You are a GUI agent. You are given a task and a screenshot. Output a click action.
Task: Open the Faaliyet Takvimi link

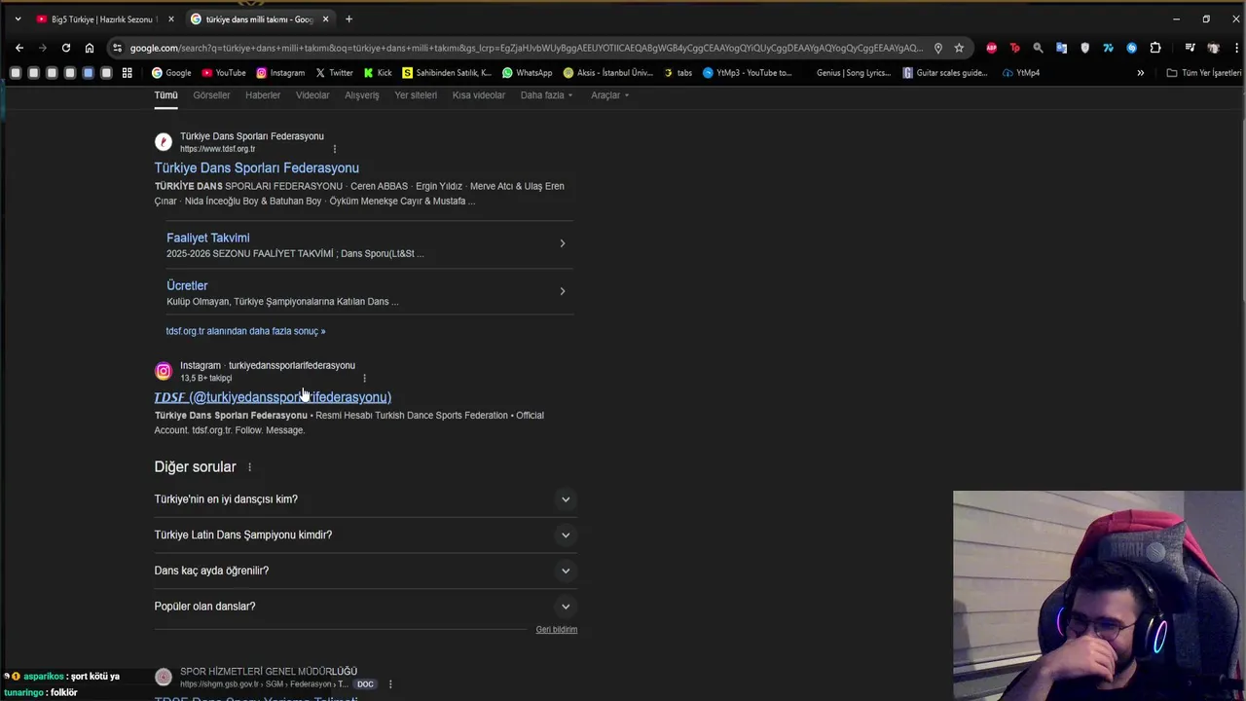coord(208,238)
